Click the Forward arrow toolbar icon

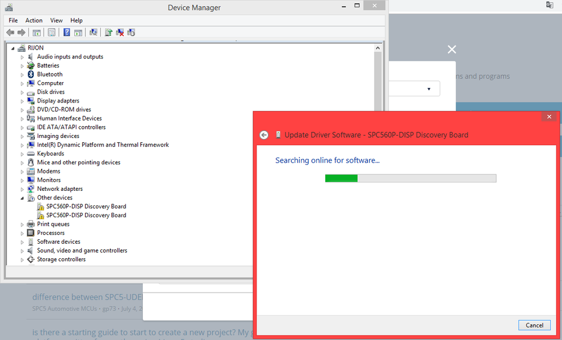pyautogui.click(x=21, y=33)
